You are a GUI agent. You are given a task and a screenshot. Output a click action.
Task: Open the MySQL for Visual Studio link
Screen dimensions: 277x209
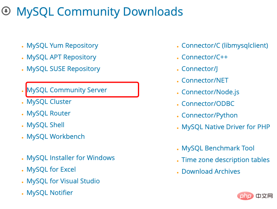(x=63, y=181)
